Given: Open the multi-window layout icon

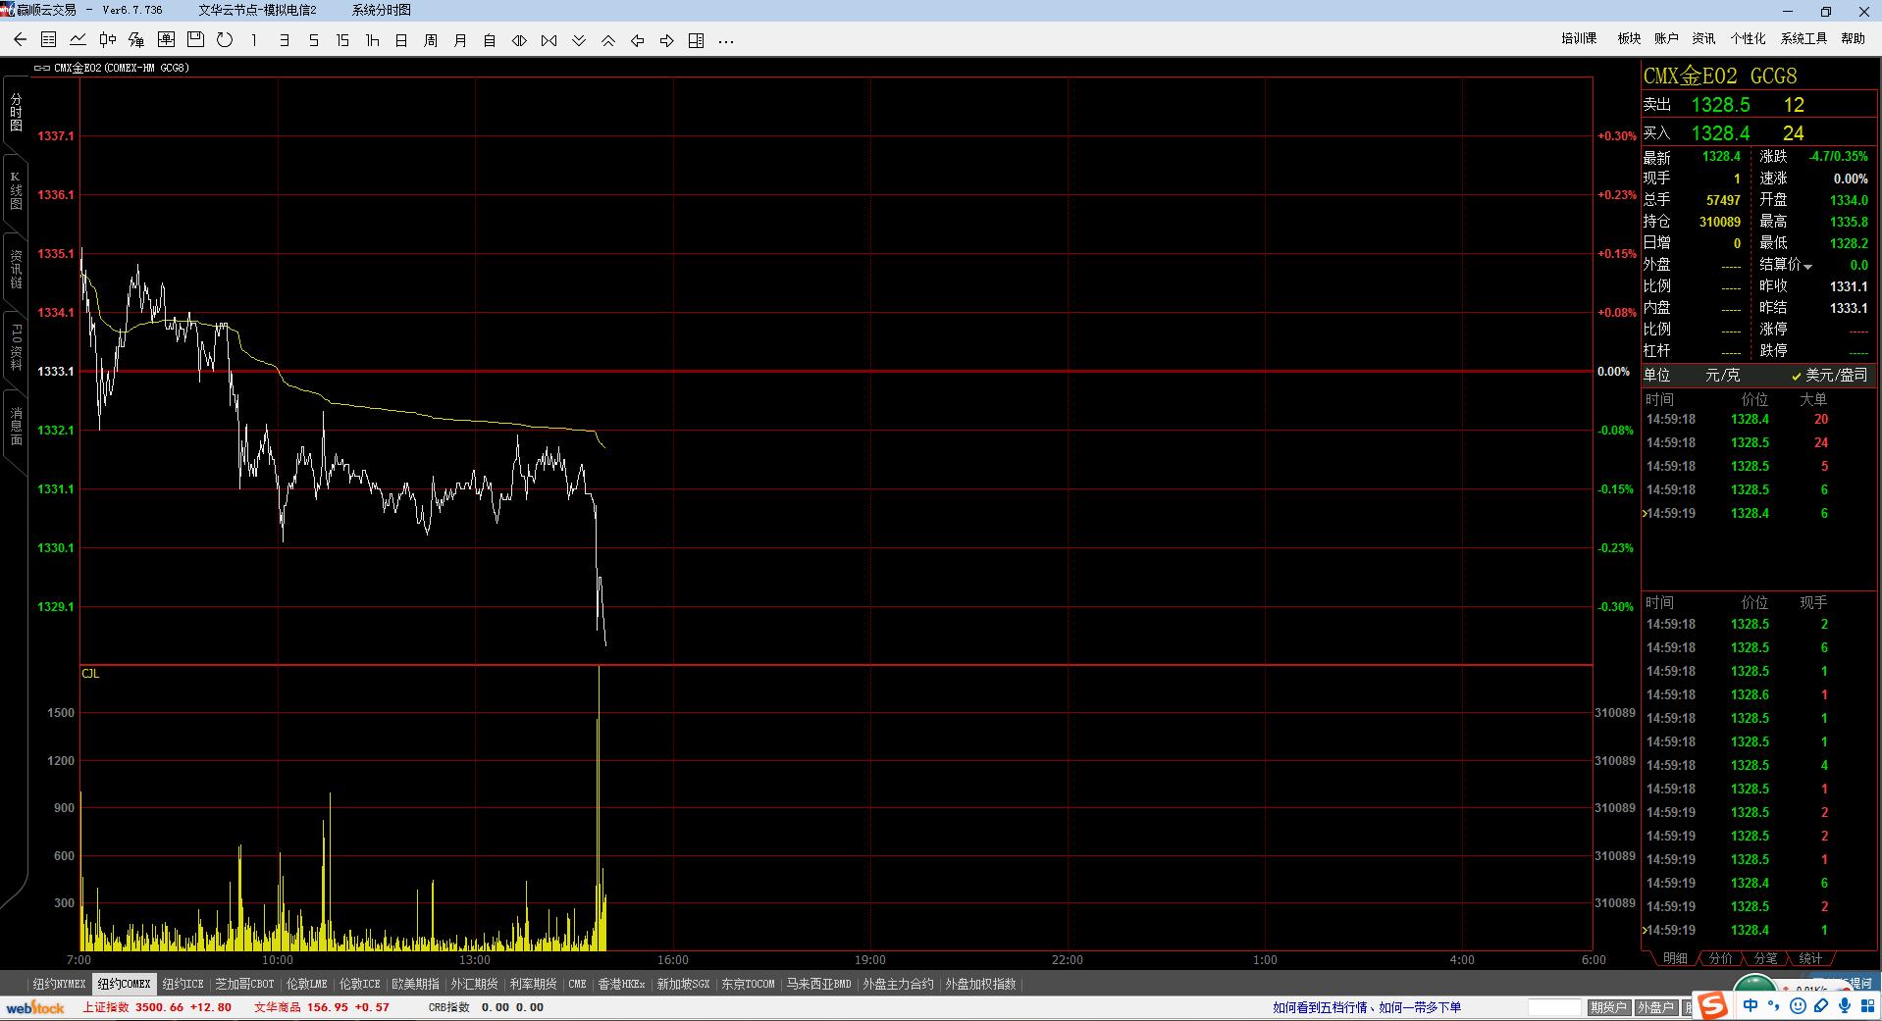Looking at the screenshot, I should pyautogui.click(x=696, y=40).
